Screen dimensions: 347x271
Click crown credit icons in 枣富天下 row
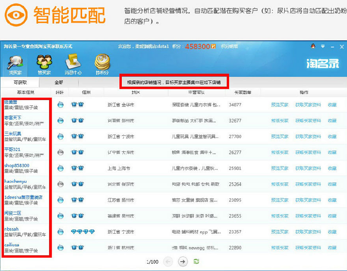pos(78,120)
